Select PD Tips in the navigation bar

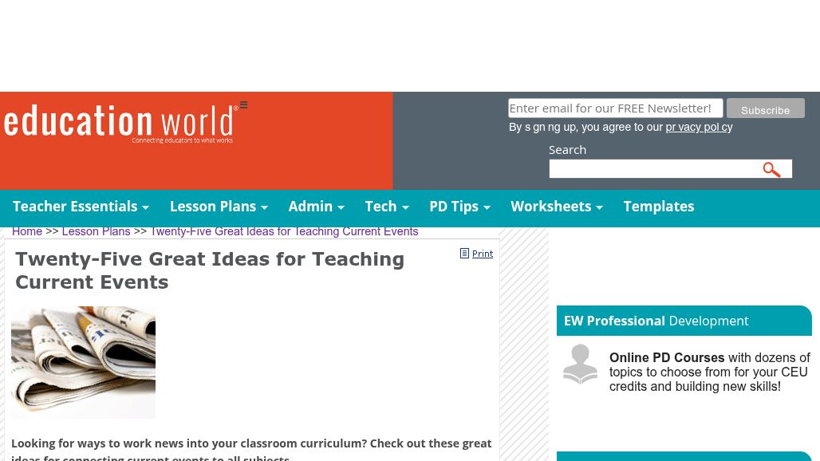pos(453,206)
